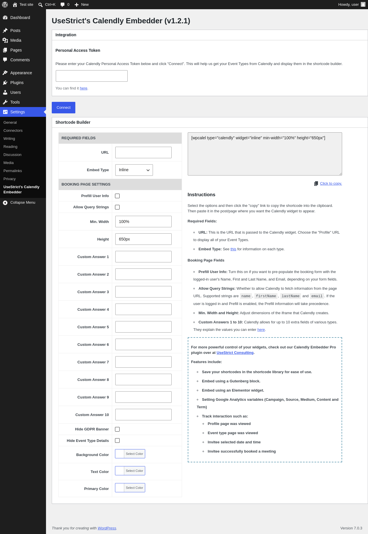Click the Posts pushpin icon

point(5,30)
